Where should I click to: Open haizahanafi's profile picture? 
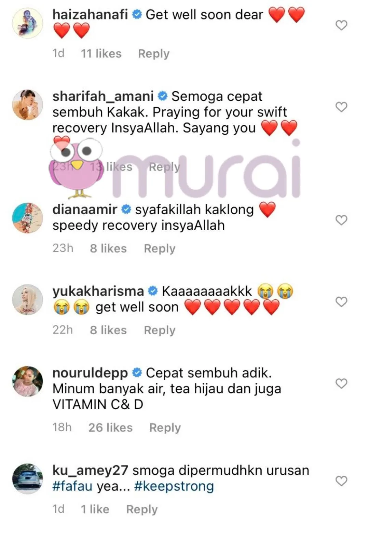(x=28, y=23)
